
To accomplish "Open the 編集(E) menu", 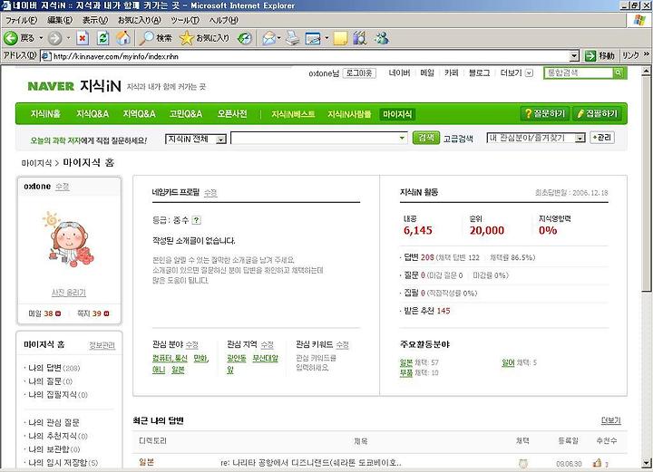I will click(x=60, y=20).
